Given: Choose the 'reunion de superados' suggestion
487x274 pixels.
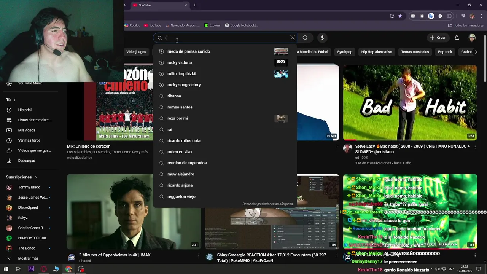Looking at the screenshot, I should coord(225,163).
